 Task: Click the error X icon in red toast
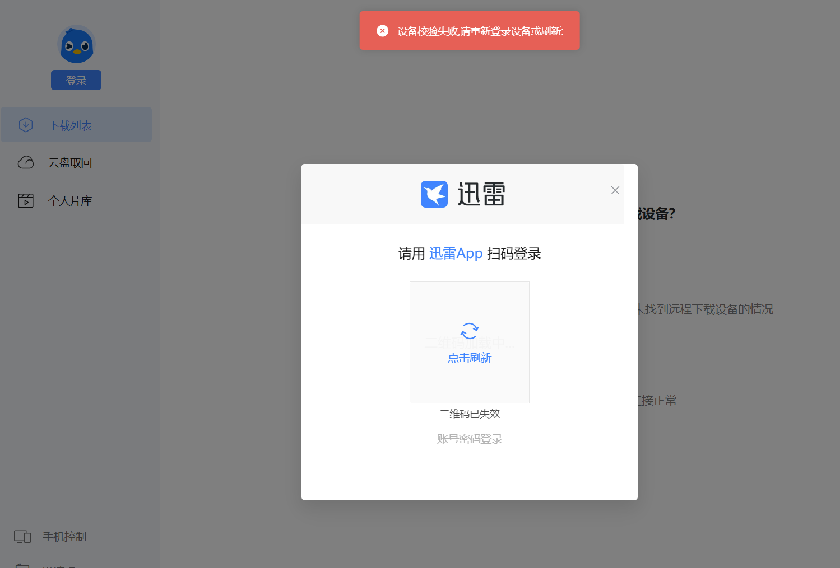(x=383, y=31)
